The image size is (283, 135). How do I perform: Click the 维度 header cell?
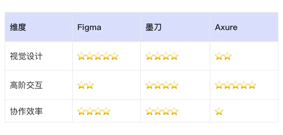[x=18, y=27]
